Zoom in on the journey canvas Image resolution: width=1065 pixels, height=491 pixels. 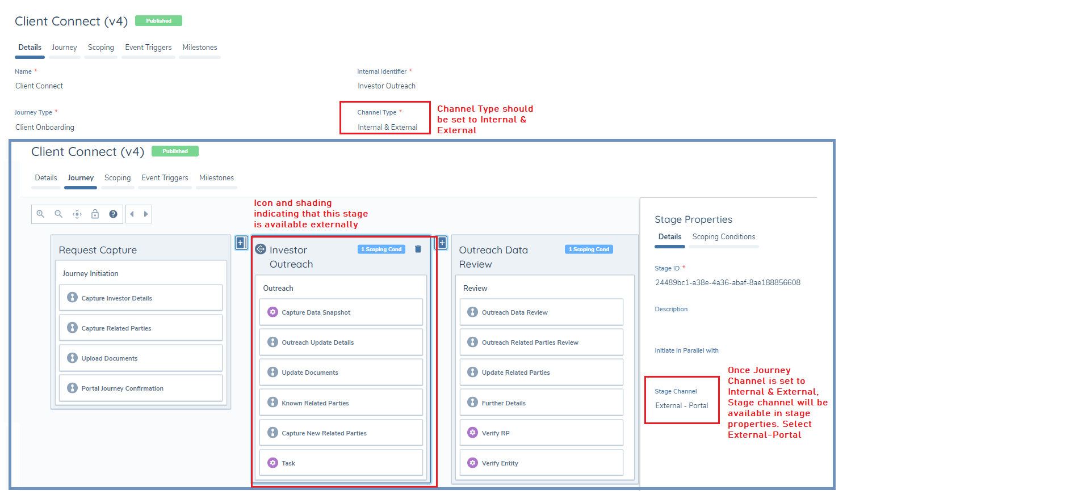(x=40, y=214)
